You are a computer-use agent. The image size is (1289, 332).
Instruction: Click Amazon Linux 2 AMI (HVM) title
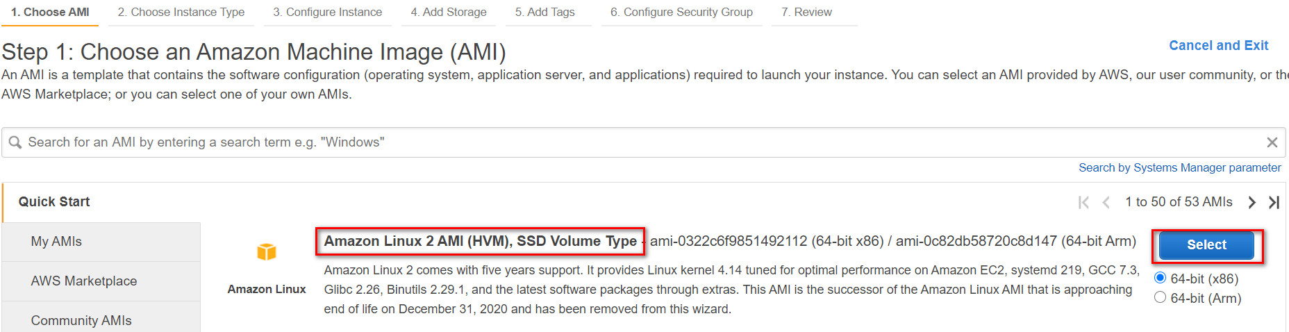[480, 241]
